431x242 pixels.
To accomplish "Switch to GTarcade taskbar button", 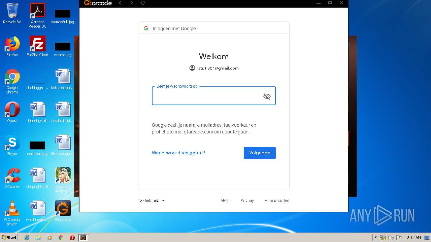I will (x=83, y=238).
